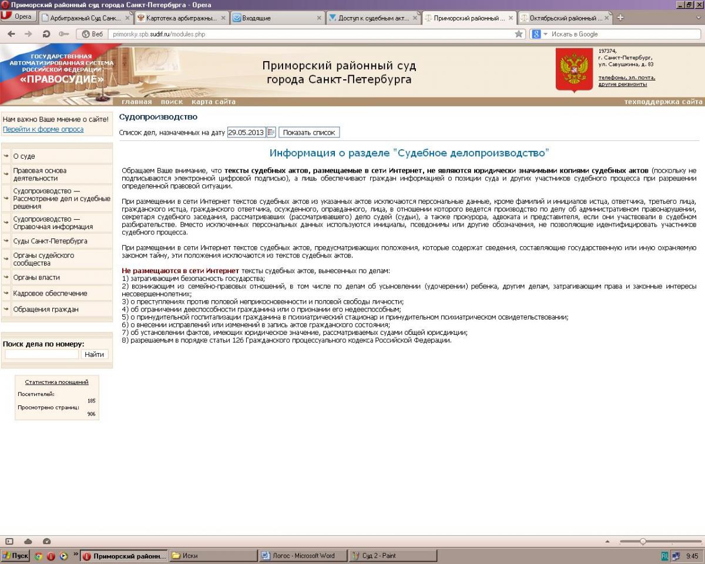Follow the 'Перейти к форме опроса' link

pyautogui.click(x=43, y=129)
